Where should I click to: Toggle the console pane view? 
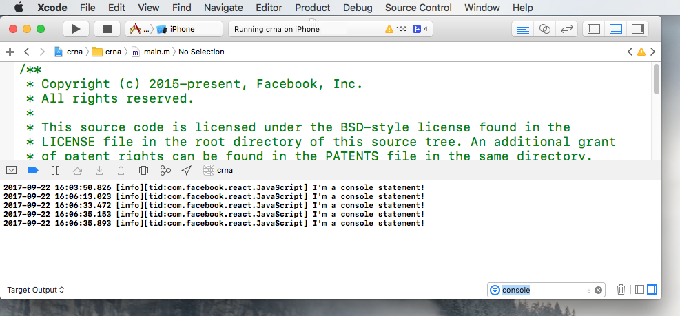point(652,290)
